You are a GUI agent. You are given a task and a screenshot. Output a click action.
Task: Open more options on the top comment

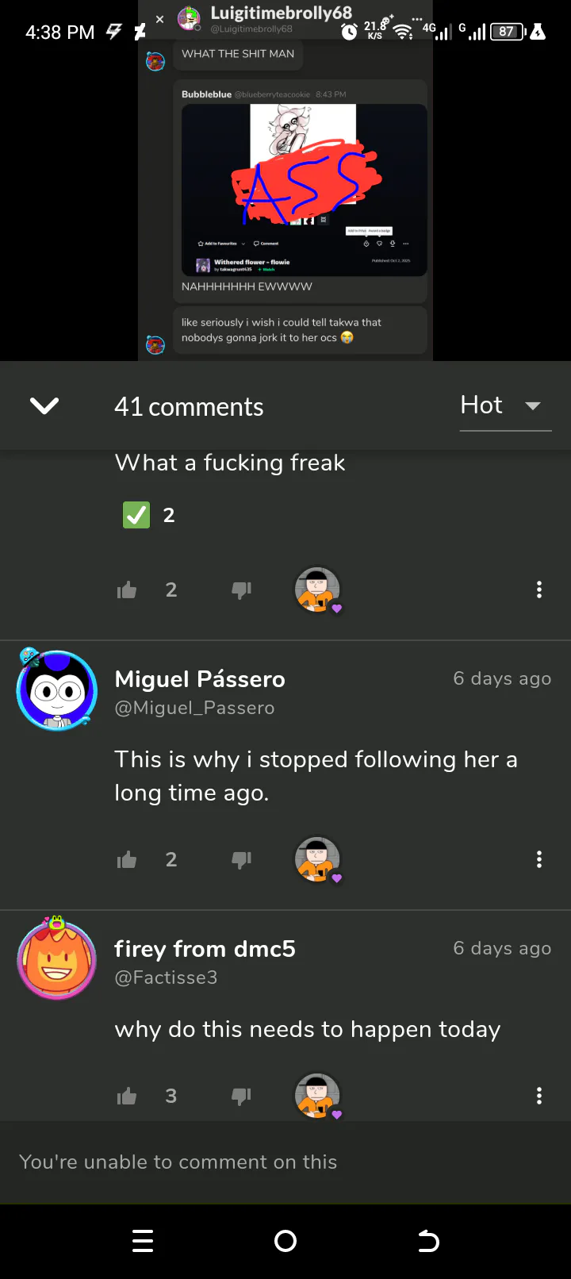coord(539,590)
